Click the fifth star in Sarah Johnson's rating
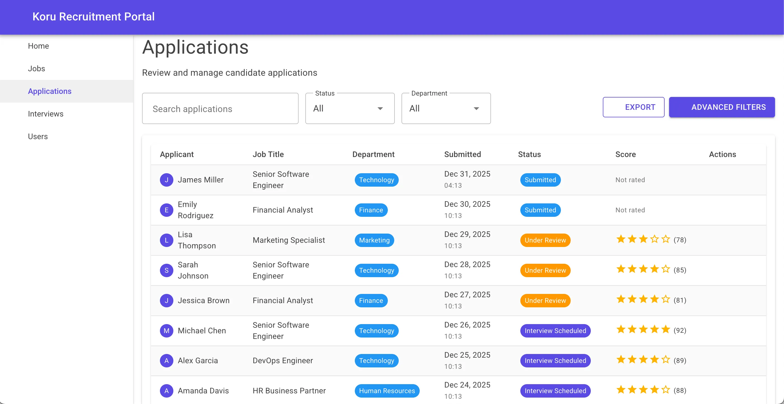784x404 pixels. click(x=666, y=269)
